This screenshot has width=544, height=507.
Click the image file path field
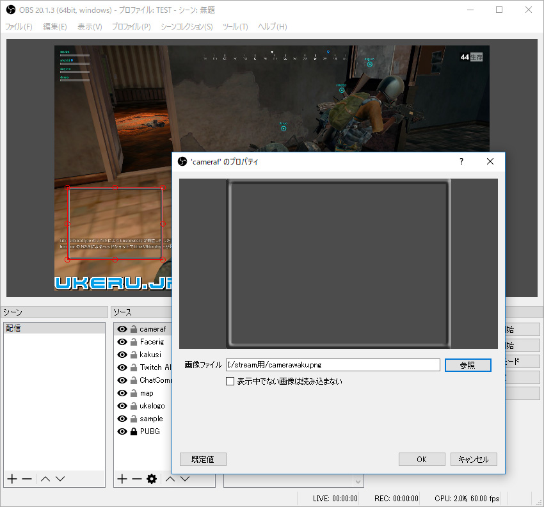333,365
